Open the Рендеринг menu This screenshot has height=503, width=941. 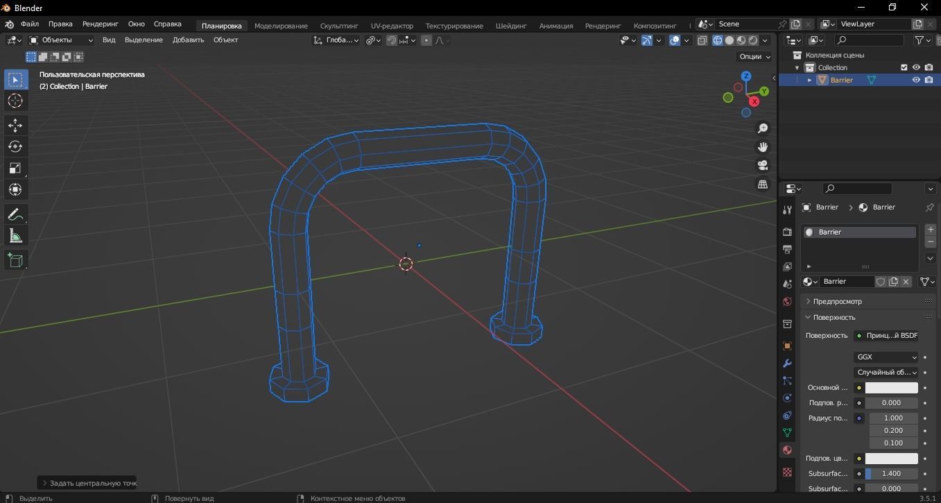pyautogui.click(x=101, y=24)
